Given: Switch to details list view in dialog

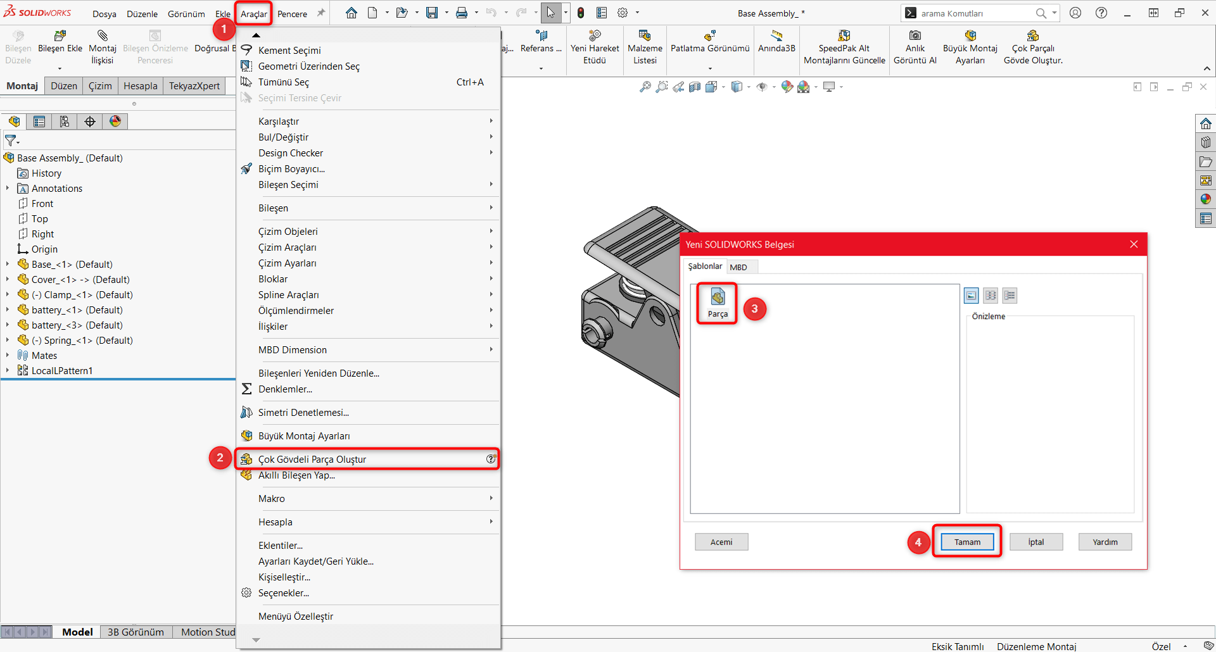Looking at the screenshot, I should coord(1010,295).
